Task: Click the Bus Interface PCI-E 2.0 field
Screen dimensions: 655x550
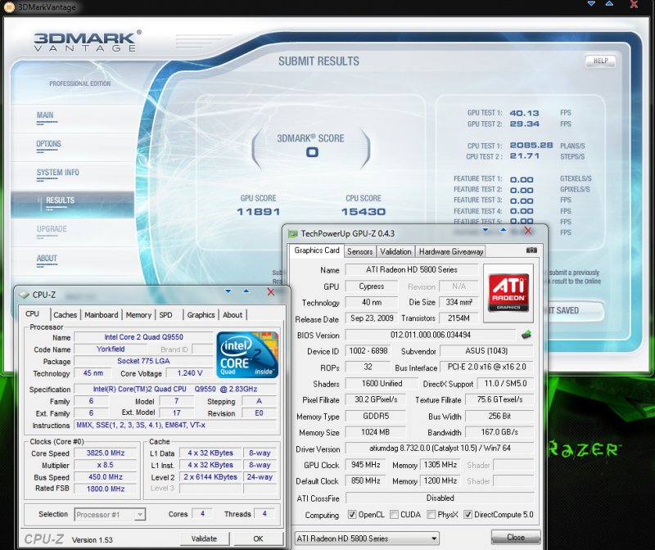Action: coord(486,367)
